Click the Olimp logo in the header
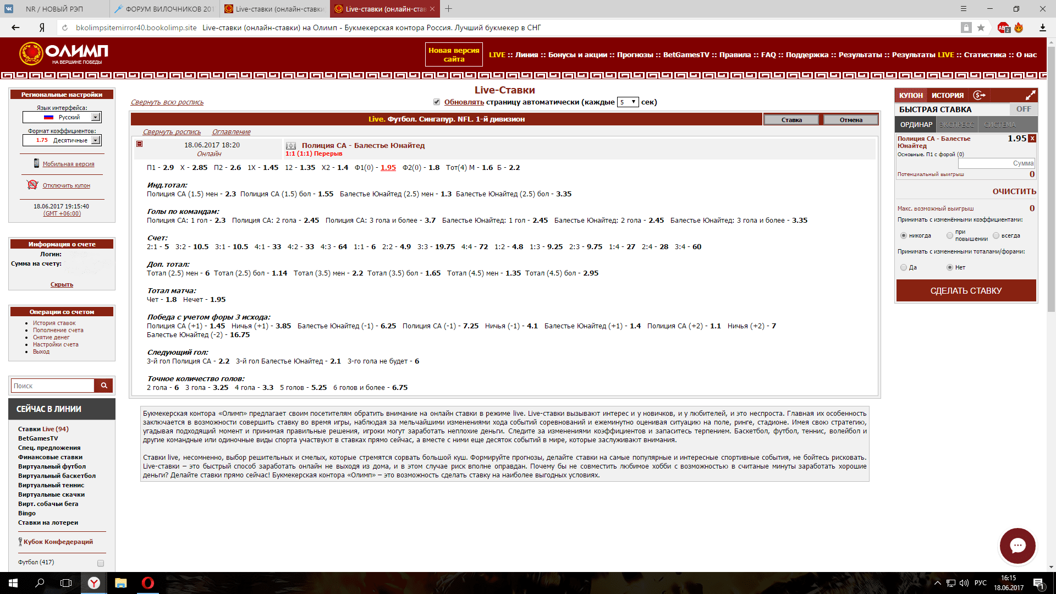Image resolution: width=1056 pixels, height=594 pixels. pyautogui.click(x=64, y=53)
